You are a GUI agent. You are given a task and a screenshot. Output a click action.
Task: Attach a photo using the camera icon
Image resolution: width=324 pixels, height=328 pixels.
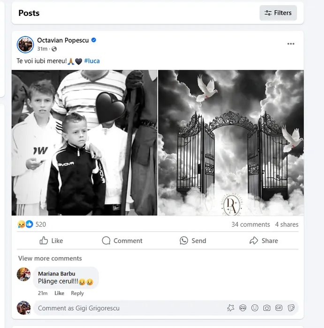coord(267,308)
